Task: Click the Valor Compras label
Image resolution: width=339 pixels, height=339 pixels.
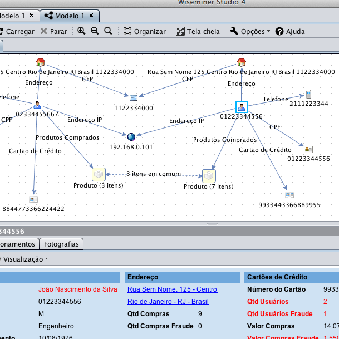Action: point(271,326)
